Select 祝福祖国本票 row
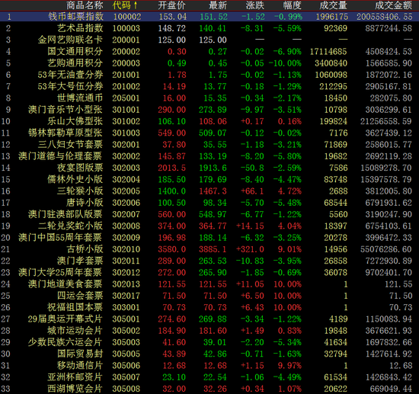The image size is (419, 394). [x=209, y=307]
